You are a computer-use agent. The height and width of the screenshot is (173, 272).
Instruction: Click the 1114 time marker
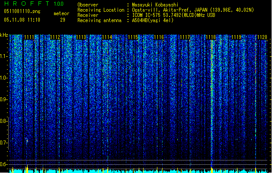pos(107,37)
